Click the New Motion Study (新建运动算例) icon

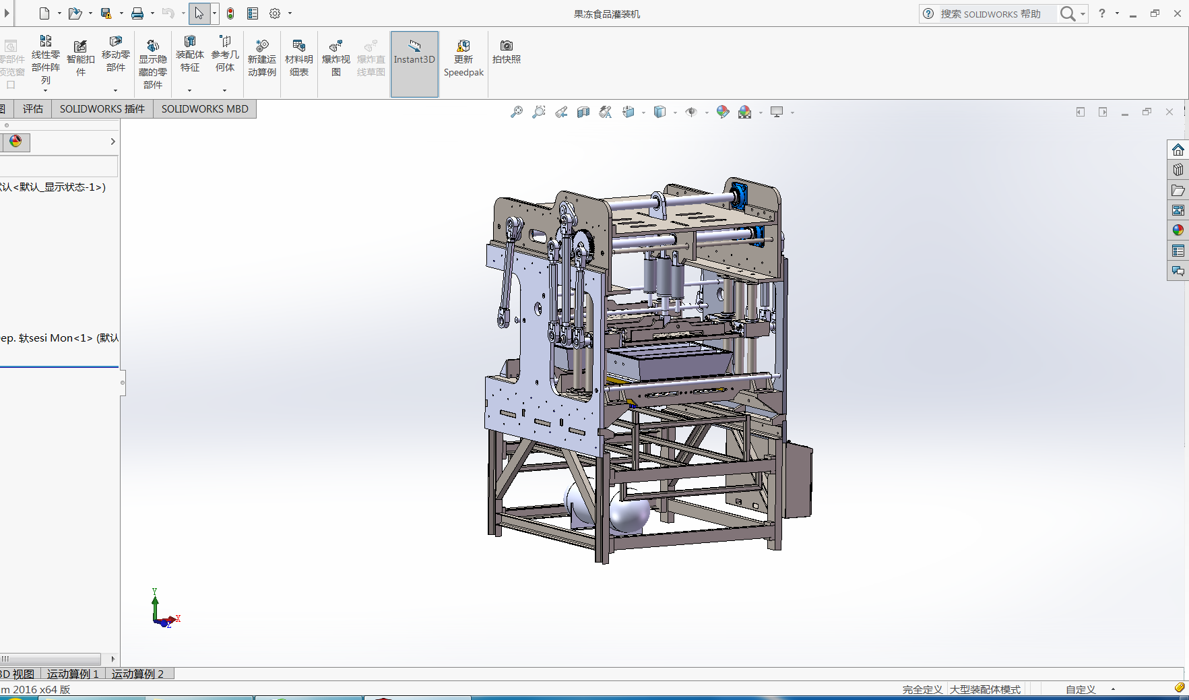(x=261, y=58)
